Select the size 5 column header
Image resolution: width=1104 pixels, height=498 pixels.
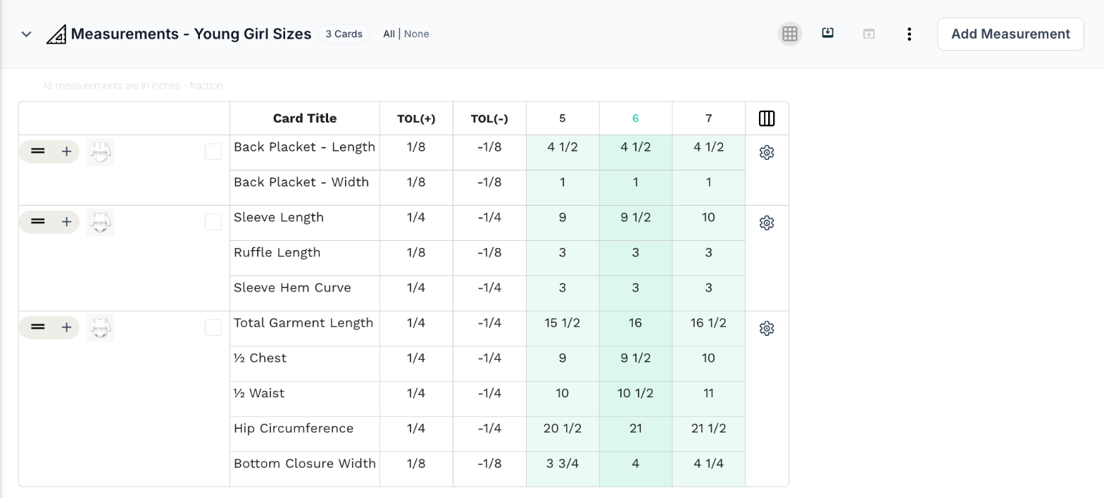[562, 118]
